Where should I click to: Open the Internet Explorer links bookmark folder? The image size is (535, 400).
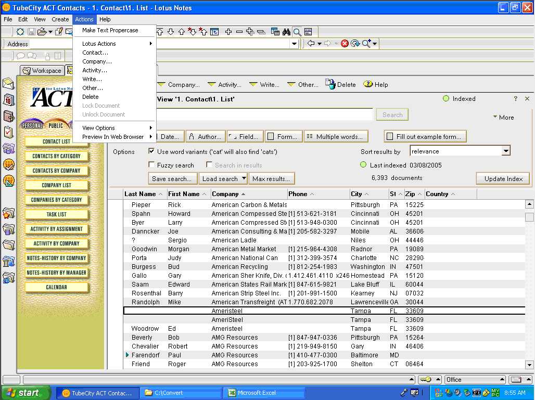tap(8, 278)
